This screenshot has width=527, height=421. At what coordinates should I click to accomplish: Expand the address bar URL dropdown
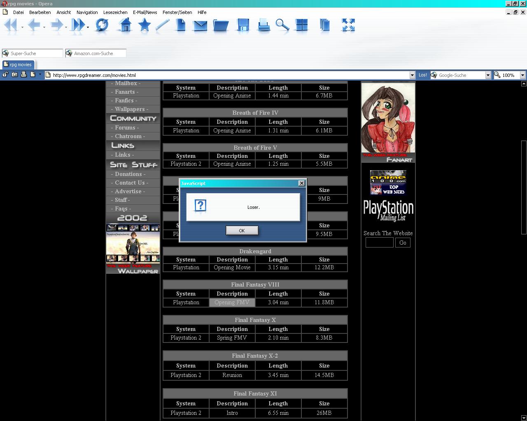[412, 75]
